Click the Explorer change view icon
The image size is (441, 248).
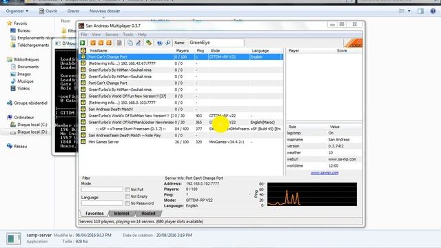tap(402, 11)
